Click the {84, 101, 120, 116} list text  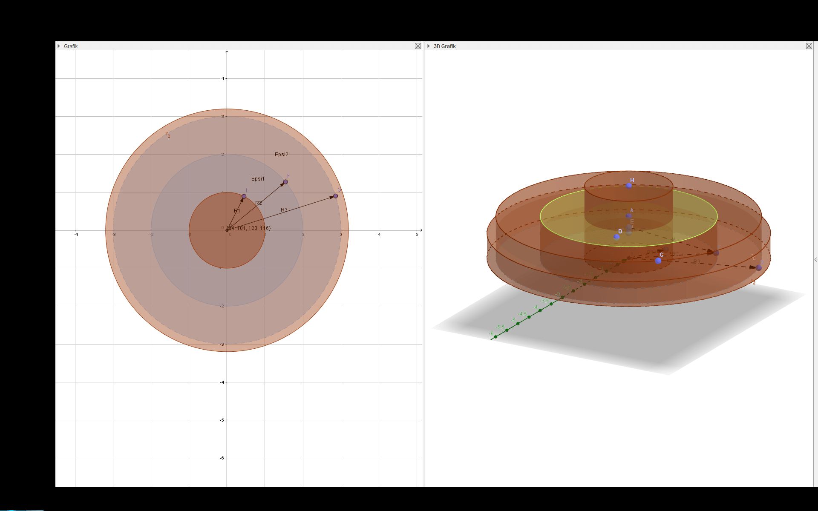(x=251, y=228)
